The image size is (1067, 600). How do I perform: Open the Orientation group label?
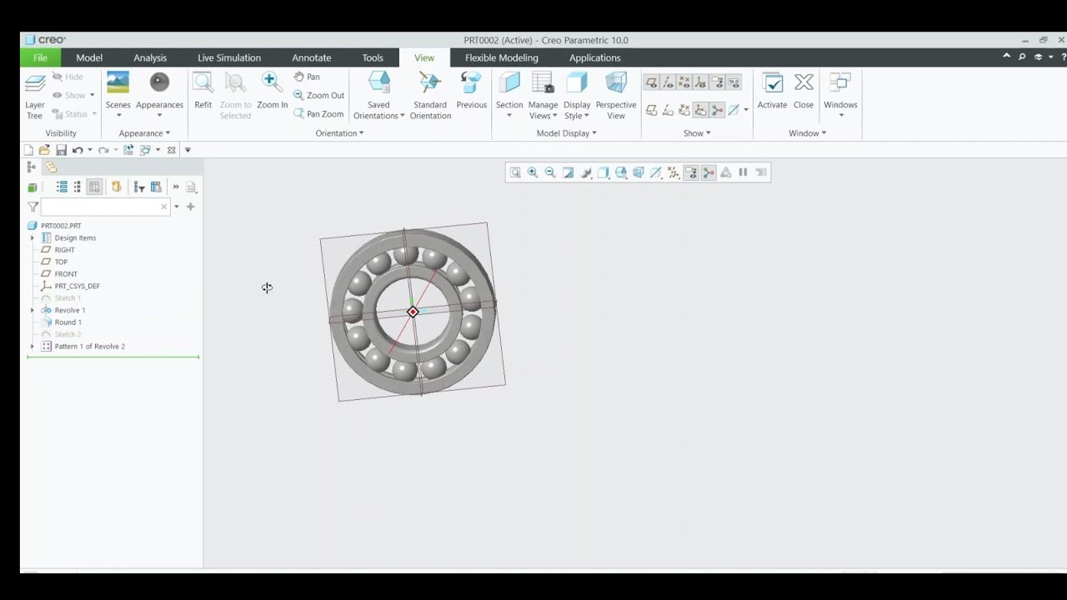pyautogui.click(x=339, y=133)
